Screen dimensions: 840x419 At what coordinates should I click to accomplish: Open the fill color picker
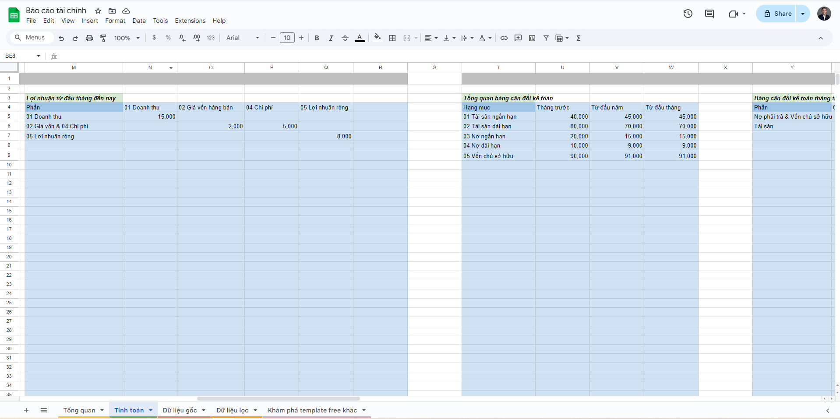[377, 38]
